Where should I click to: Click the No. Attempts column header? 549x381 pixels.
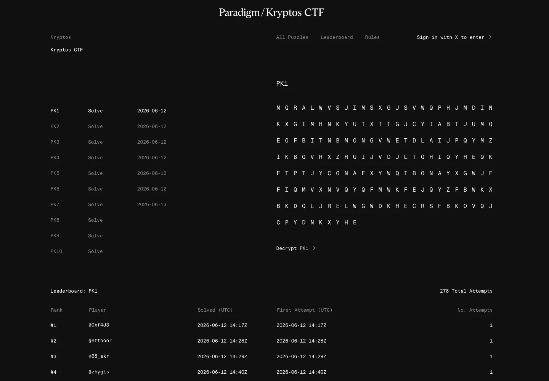point(475,310)
